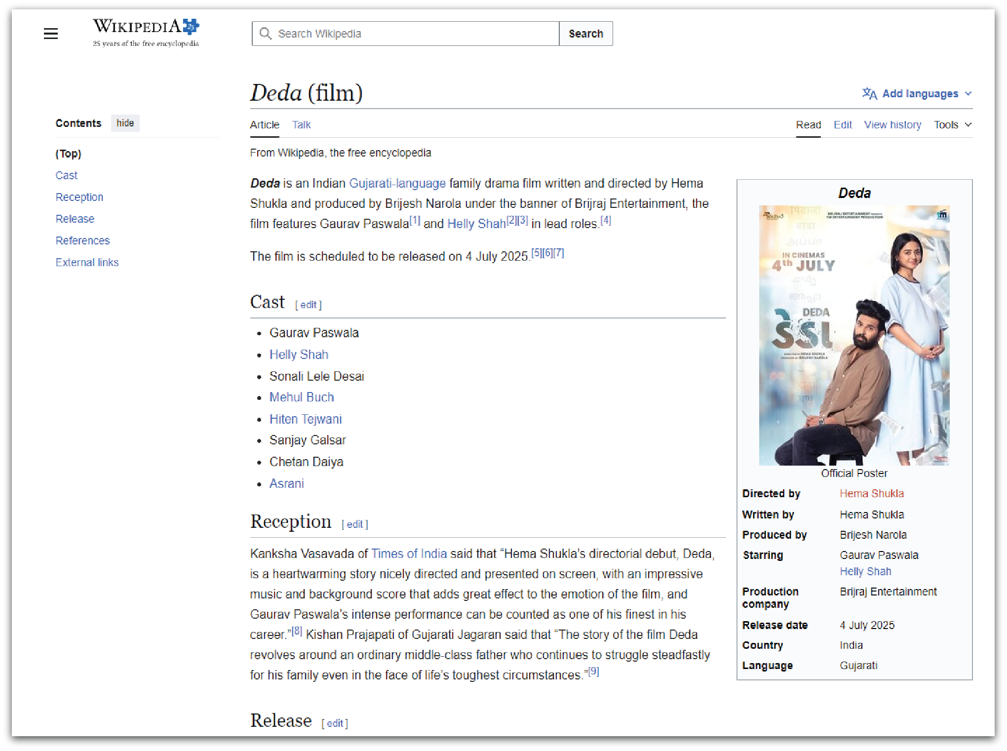Click the search magnifier icon
This screenshot has width=1007, height=751.
pos(266,34)
